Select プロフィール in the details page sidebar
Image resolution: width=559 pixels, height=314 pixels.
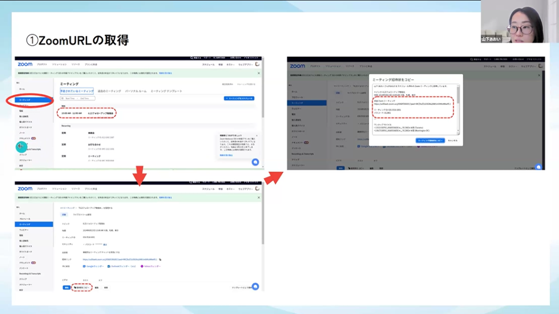coord(25,219)
